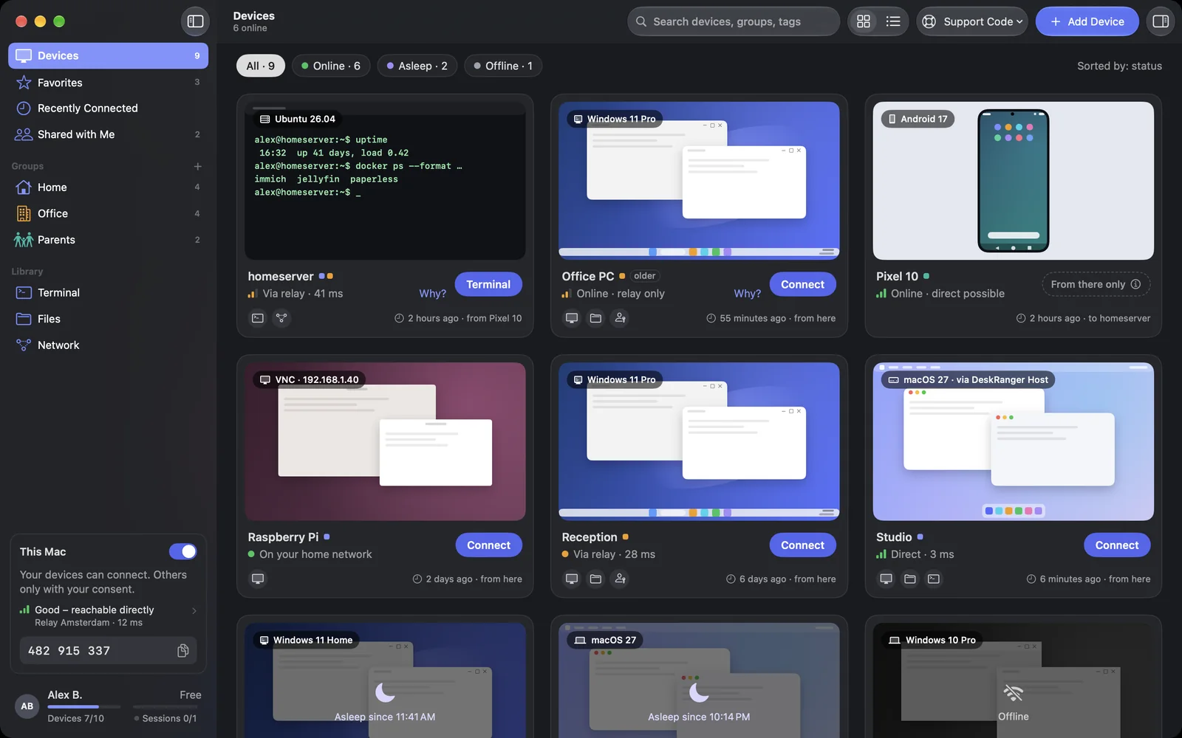Click Why? link on homeserver card
Viewport: 1182px width, 738px height.
pos(433,294)
